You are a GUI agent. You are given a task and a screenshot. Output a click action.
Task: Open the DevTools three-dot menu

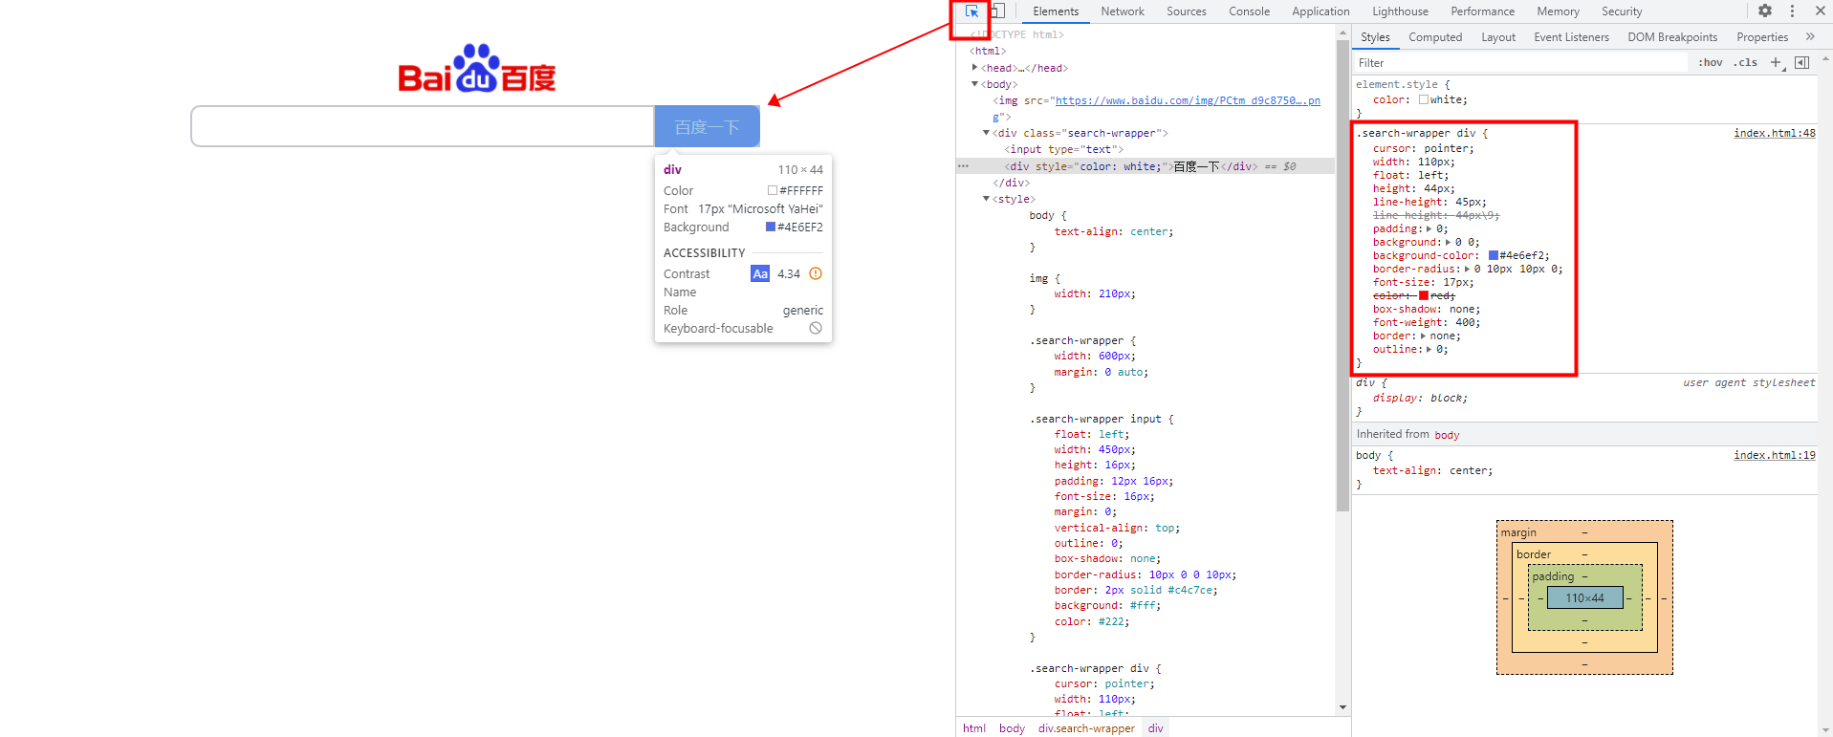[1793, 11]
